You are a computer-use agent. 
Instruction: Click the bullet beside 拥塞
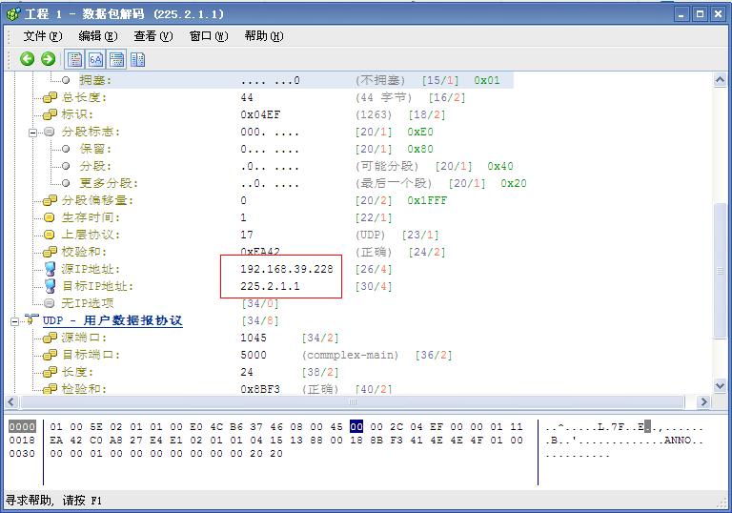(x=66, y=80)
